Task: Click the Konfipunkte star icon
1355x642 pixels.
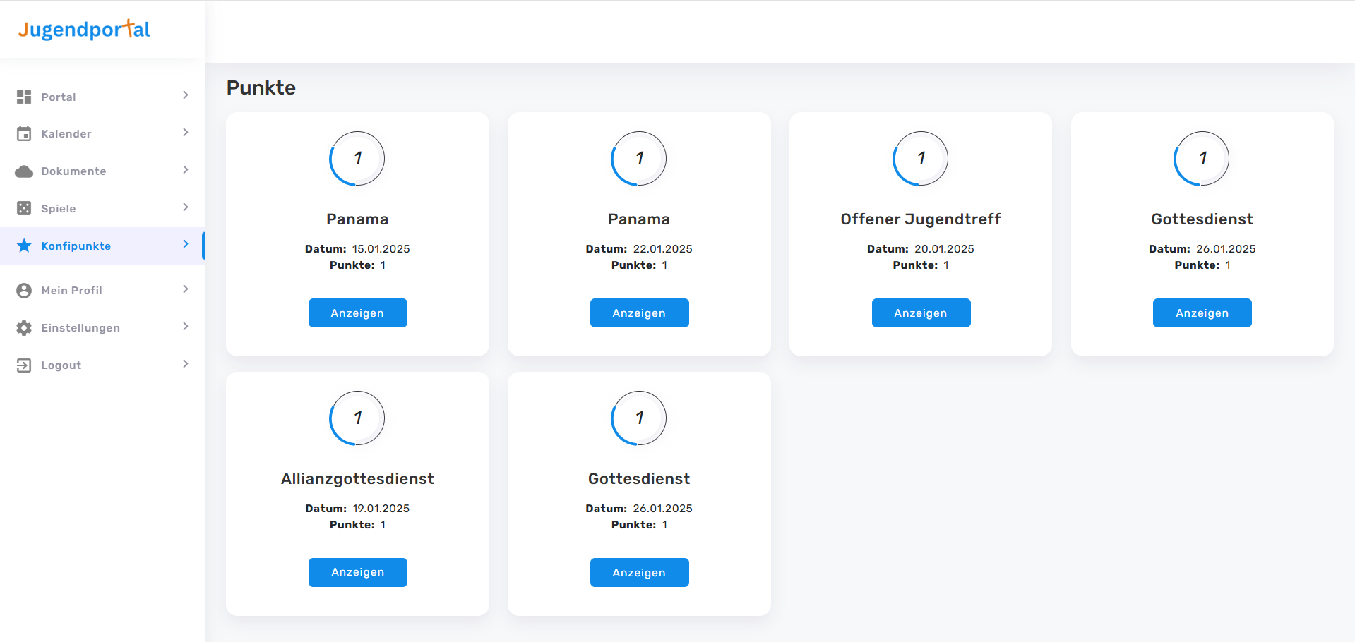Action: click(x=24, y=246)
